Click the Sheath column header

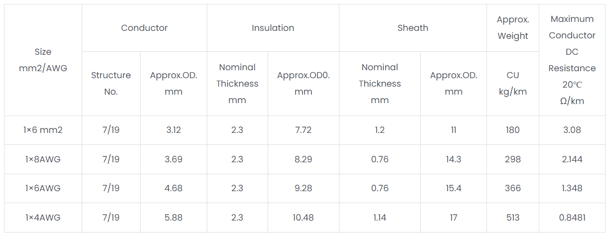413,28
